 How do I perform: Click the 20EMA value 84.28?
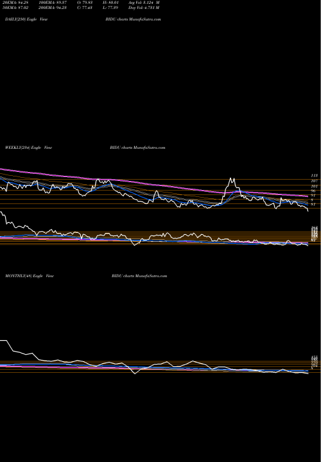pyautogui.click(x=15, y=2)
